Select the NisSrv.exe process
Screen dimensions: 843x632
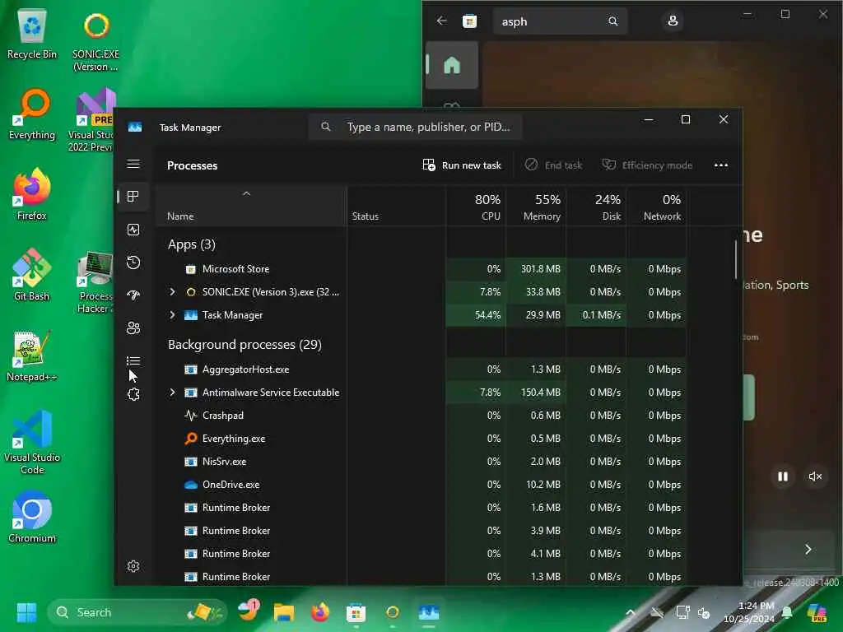click(421, 462)
